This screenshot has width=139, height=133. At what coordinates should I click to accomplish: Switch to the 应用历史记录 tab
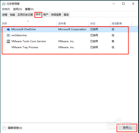(25, 15)
